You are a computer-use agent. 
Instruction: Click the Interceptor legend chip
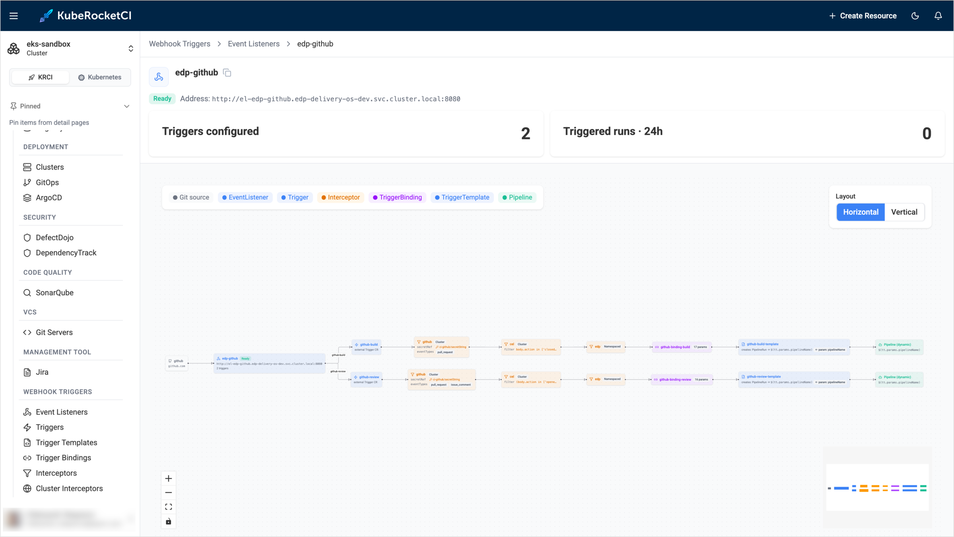[x=341, y=197]
